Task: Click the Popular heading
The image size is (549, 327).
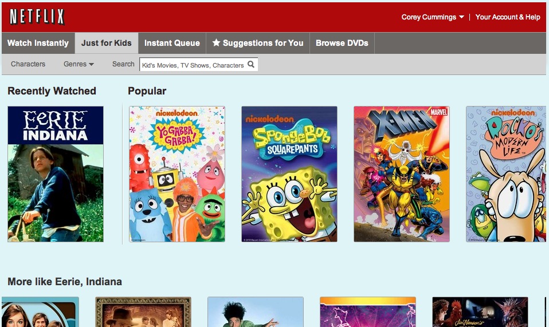Action: pos(147,91)
